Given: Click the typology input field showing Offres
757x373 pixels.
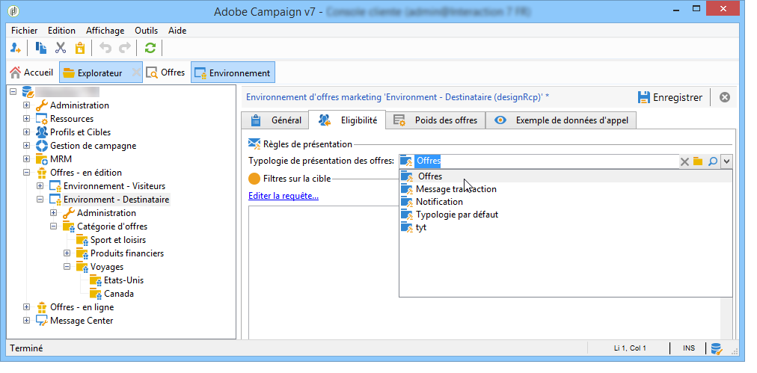Looking at the screenshot, I should point(539,161).
